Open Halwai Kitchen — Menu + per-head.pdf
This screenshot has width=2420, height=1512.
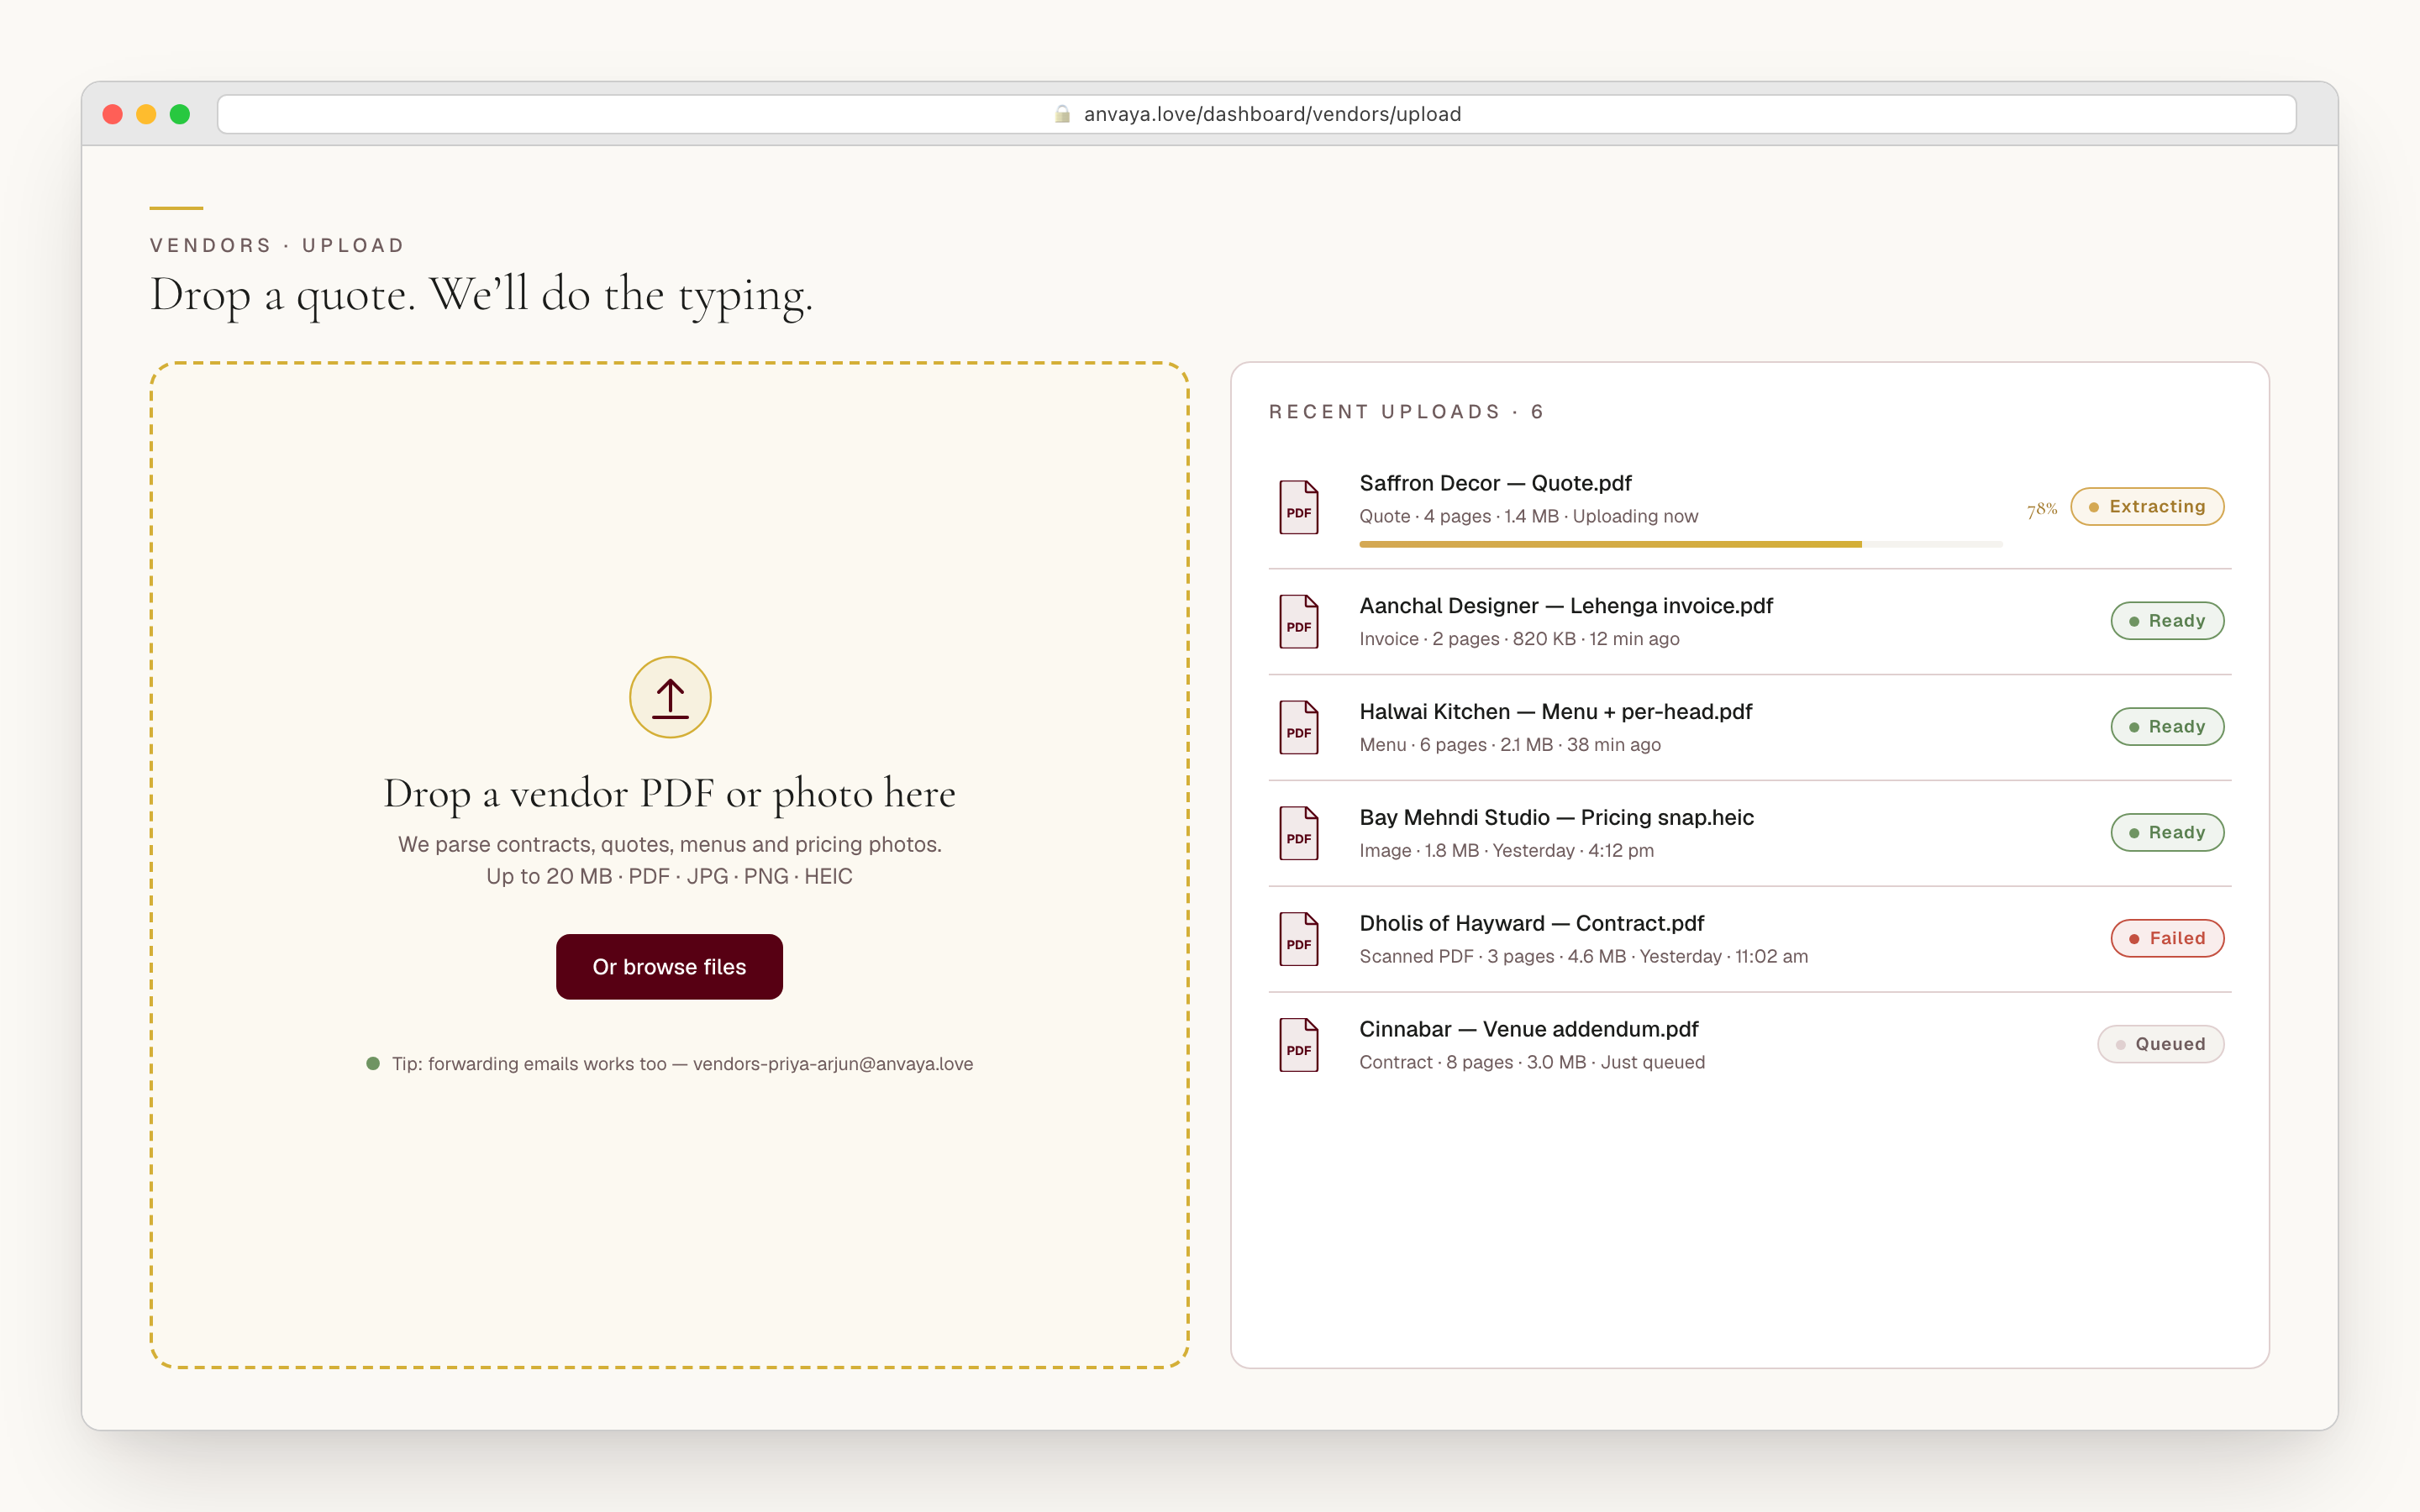point(1555,712)
